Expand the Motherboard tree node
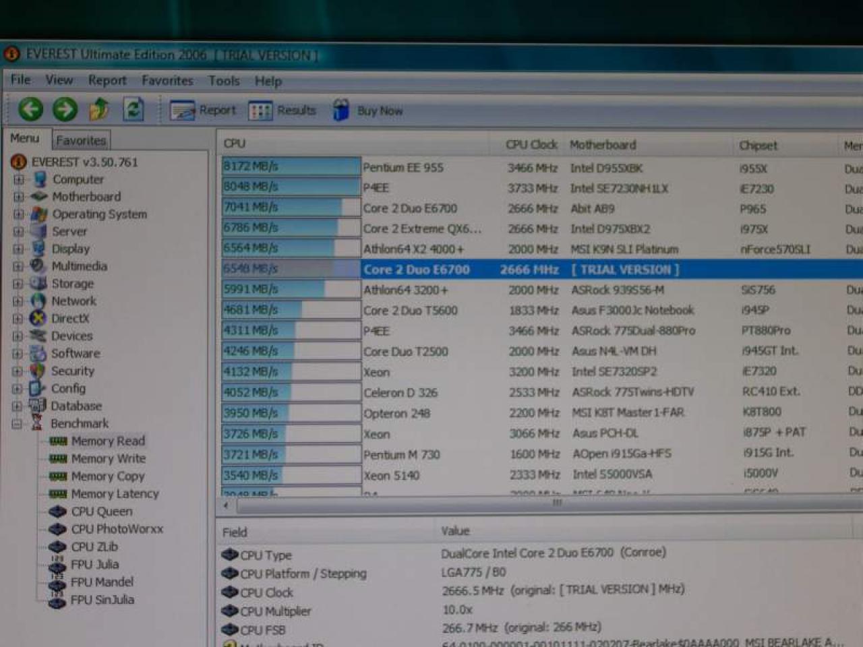This screenshot has width=863, height=647. pyautogui.click(x=19, y=197)
